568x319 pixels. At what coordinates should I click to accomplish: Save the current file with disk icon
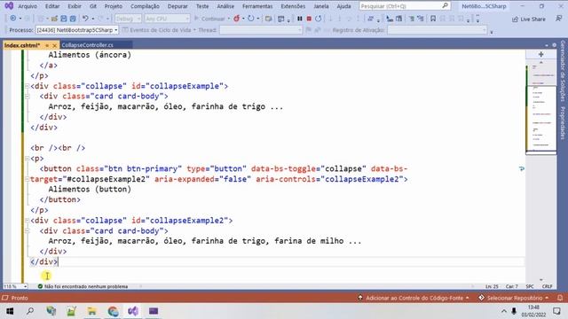coord(63,19)
